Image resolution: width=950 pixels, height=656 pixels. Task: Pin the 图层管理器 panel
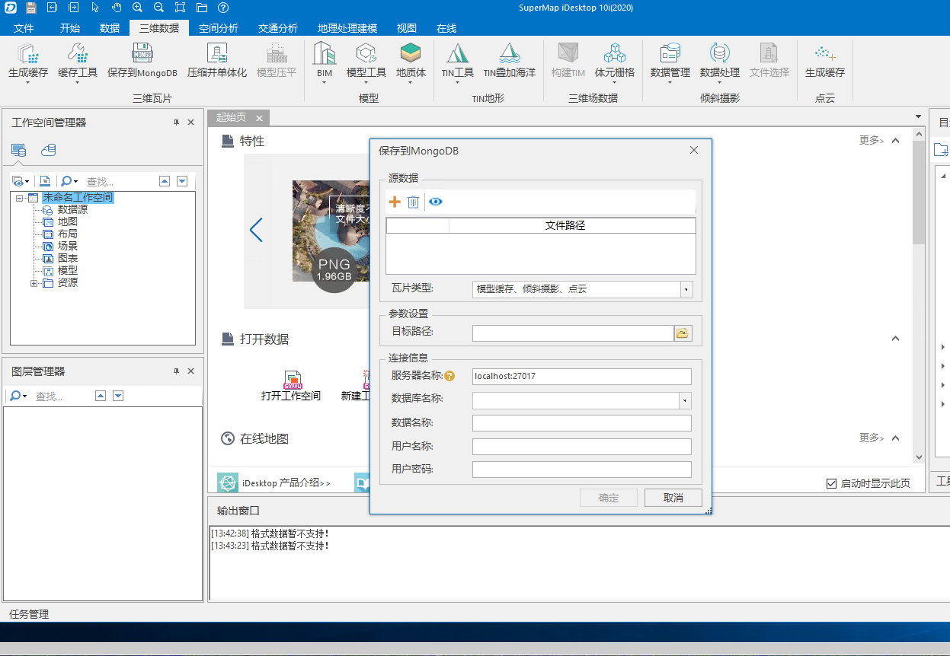click(176, 371)
